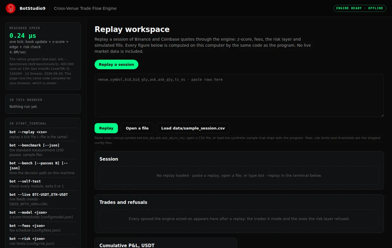Click the green Replay a session button
This screenshot has width=392, height=248.
click(116, 65)
